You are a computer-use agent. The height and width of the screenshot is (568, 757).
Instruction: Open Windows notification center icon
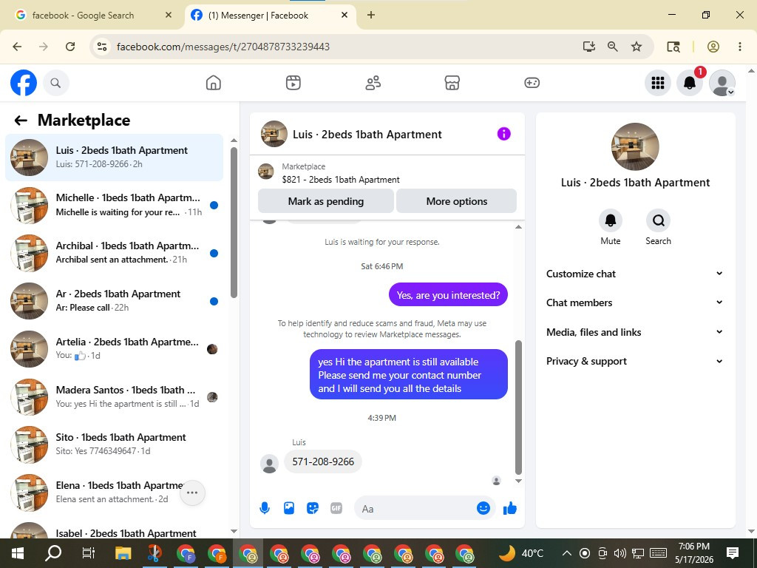733,553
